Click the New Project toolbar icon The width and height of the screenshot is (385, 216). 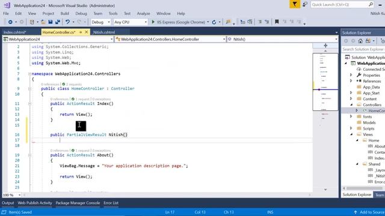pyautogui.click(x=32, y=22)
